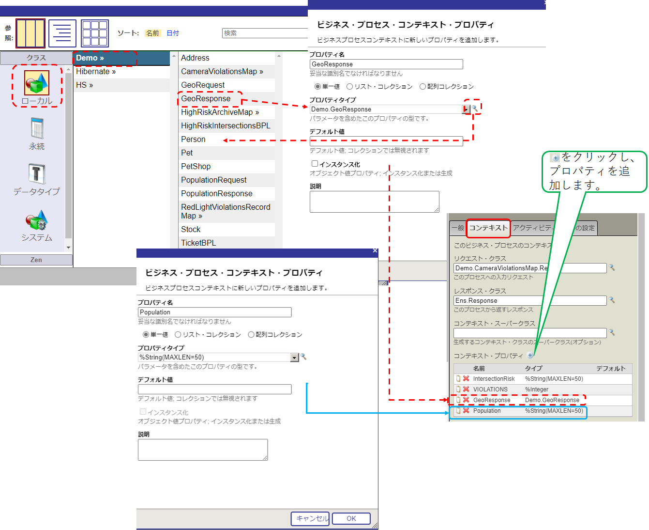Select 配列コレクション radio in Population dialog
The width and height of the screenshot is (649, 530).
tap(251, 335)
